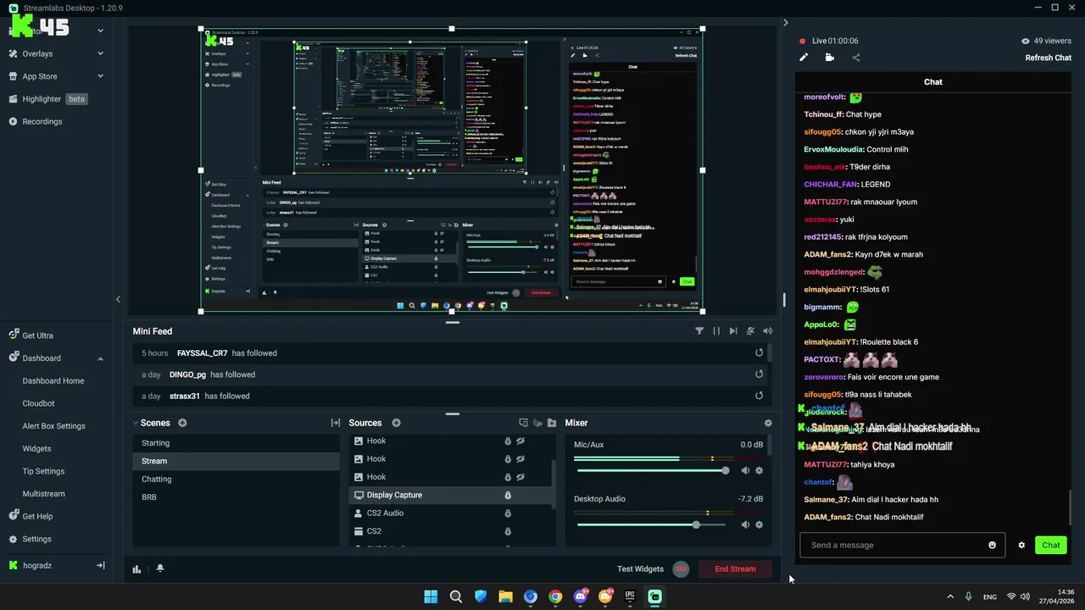
Task: Click the Mic/Aux volume slider
Action: [x=652, y=470]
